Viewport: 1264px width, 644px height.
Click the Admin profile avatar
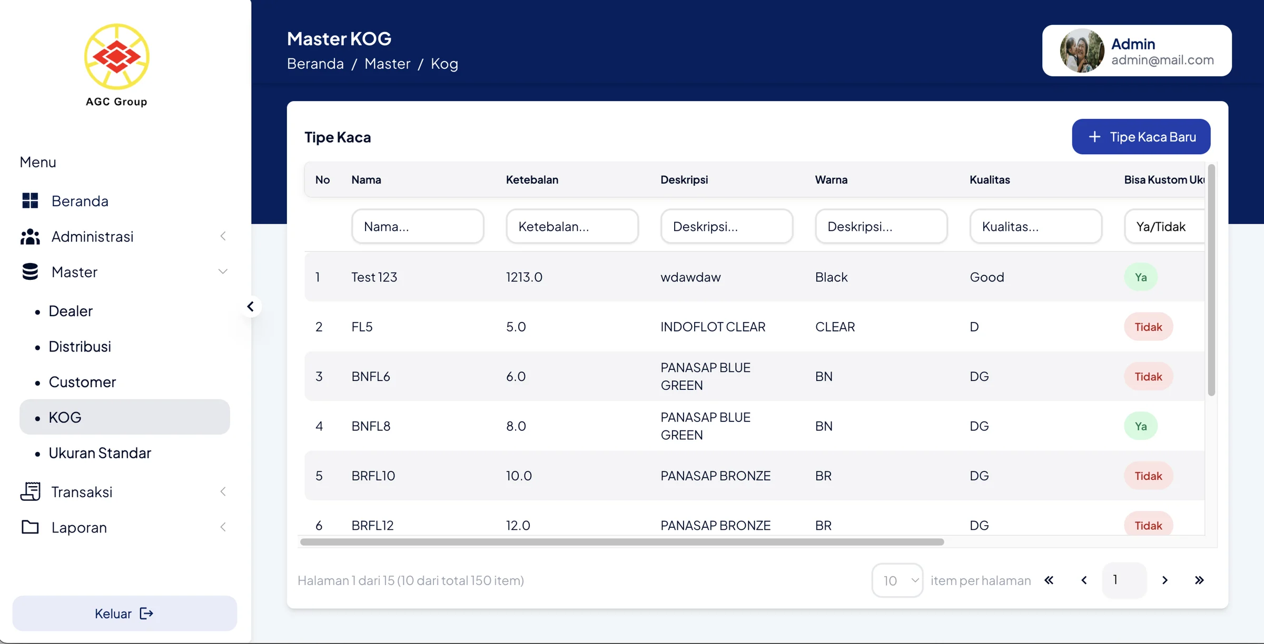coord(1082,51)
